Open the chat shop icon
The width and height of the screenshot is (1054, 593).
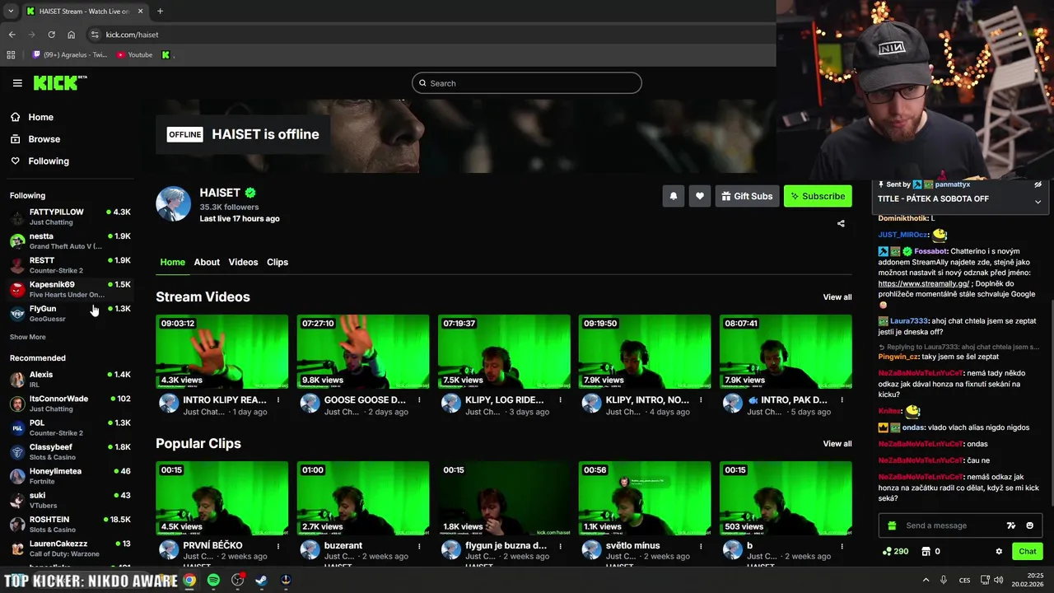point(926,551)
